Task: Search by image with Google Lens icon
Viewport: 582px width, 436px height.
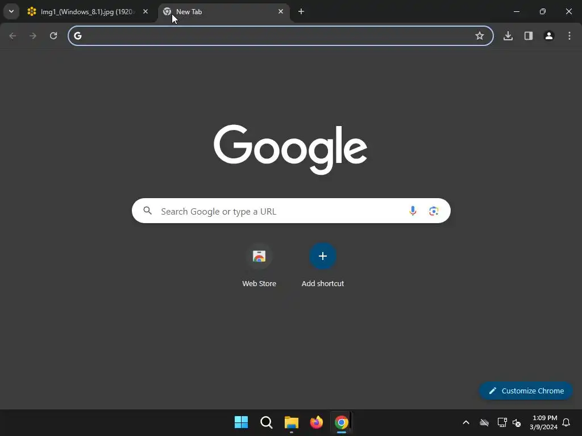Action: (434, 211)
